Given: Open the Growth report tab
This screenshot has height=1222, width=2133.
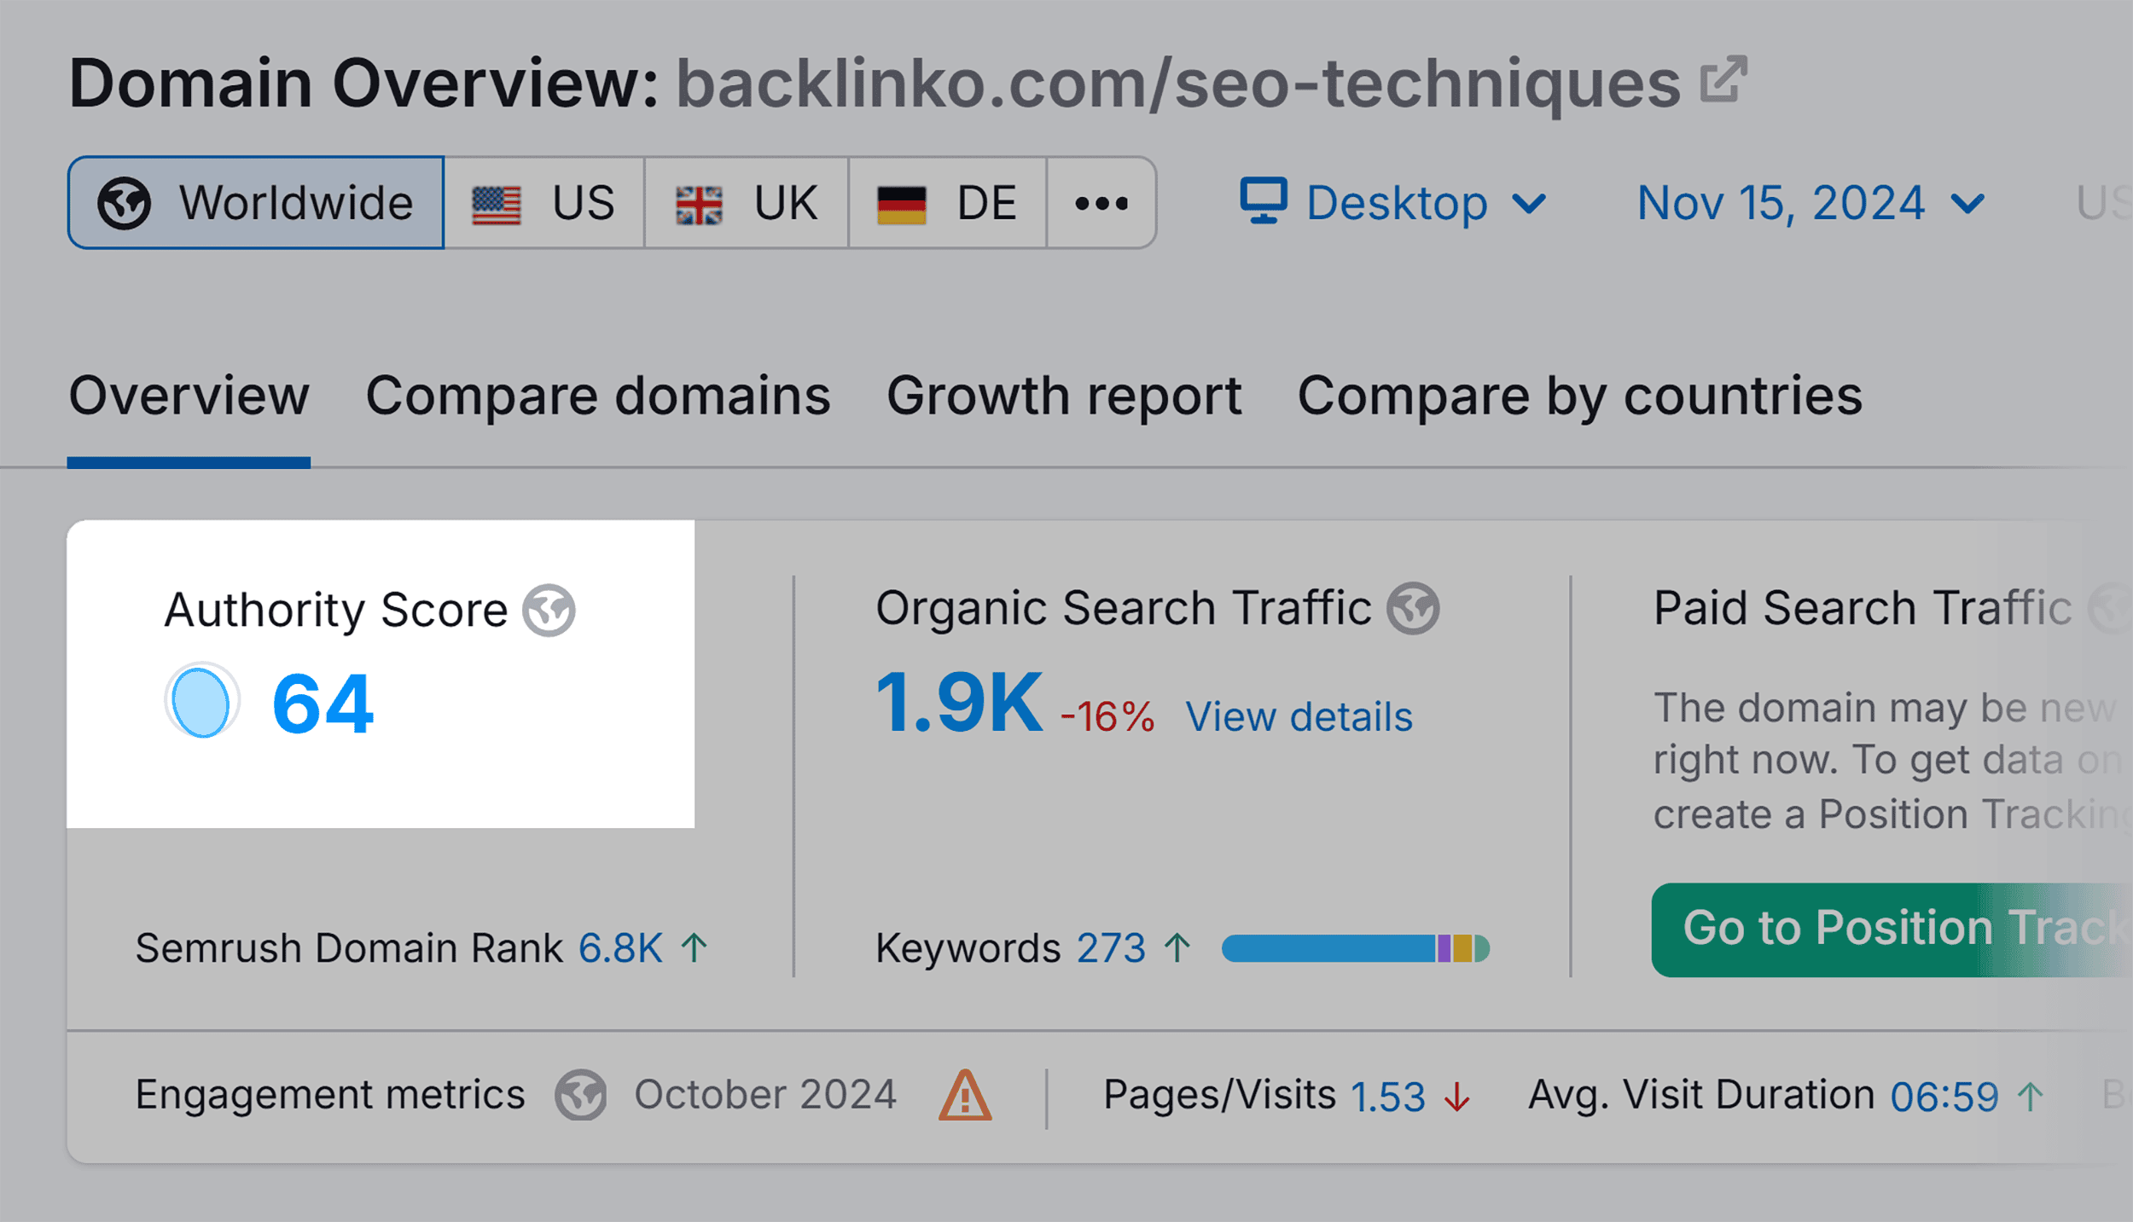Looking at the screenshot, I should [x=1064, y=396].
